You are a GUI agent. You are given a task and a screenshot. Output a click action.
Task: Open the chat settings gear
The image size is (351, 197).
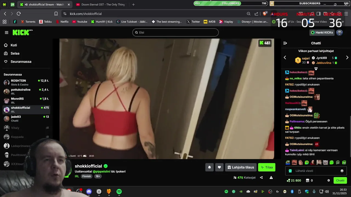[329, 181]
